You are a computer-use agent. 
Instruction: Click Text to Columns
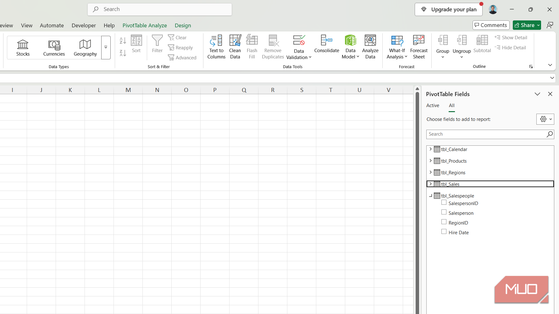[x=216, y=47]
